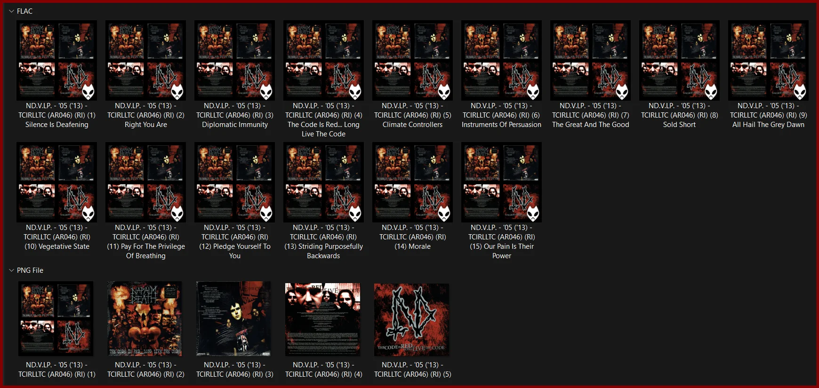819x388 pixels.
Task: Select the FLAC group header label
Action: [x=25, y=11]
